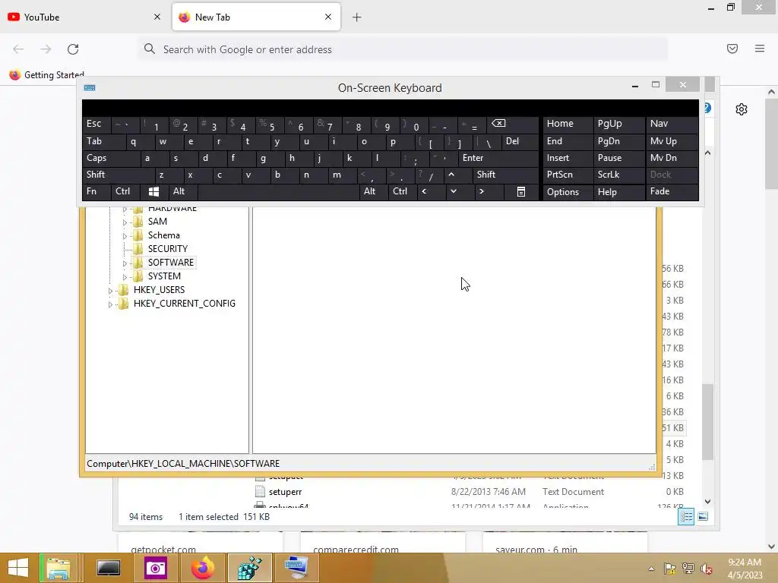Close the YouTube tab
778x583 pixels.
point(157,17)
